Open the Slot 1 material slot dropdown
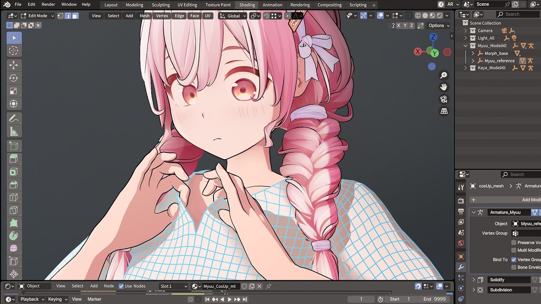This screenshot has height=304, width=541. (x=173, y=286)
